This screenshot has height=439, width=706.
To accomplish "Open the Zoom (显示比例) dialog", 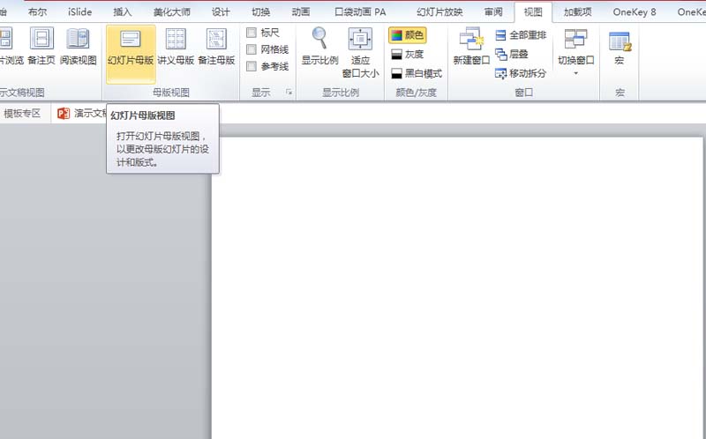I will tap(319, 47).
